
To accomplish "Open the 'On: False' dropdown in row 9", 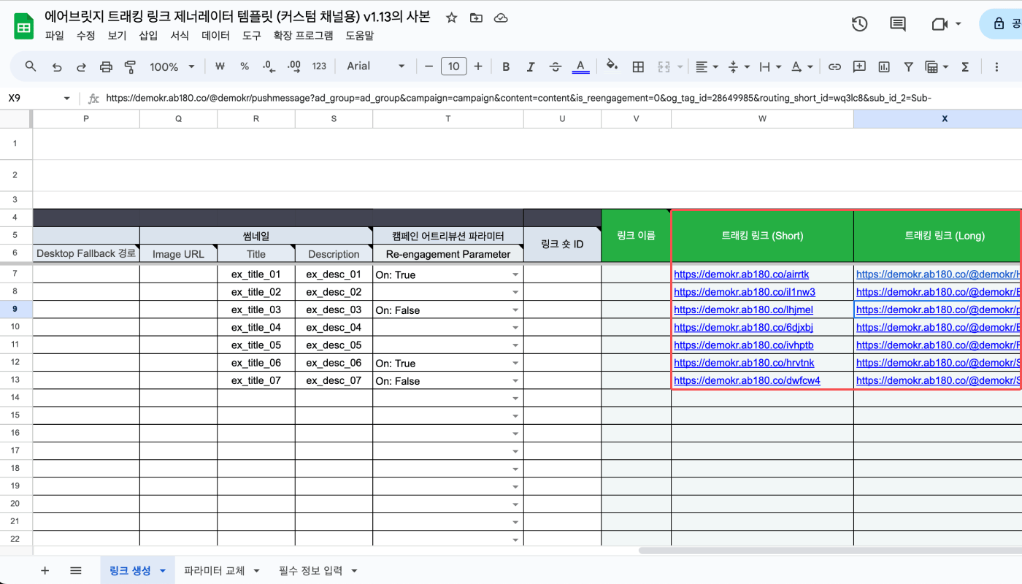I will click(x=515, y=310).
